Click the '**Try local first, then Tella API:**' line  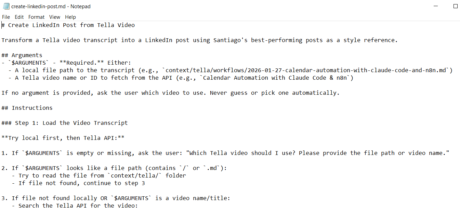coord(63,138)
